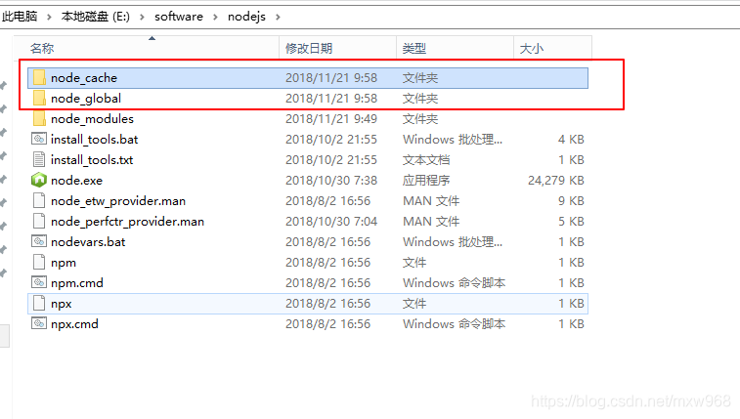This screenshot has height=419, width=740.
Task: Click date 2018/11/21 9:49 of node_modules
Action: pyautogui.click(x=331, y=119)
